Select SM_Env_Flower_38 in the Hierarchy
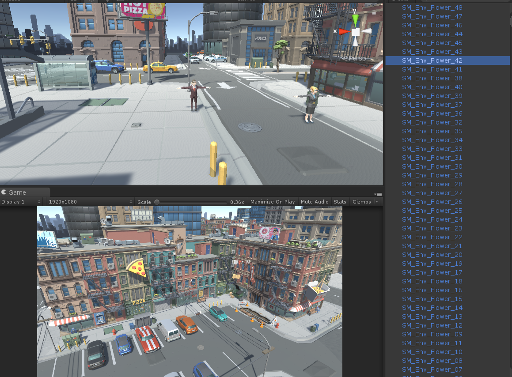Image resolution: width=512 pixels, height=377 pixels. [448, 78]
